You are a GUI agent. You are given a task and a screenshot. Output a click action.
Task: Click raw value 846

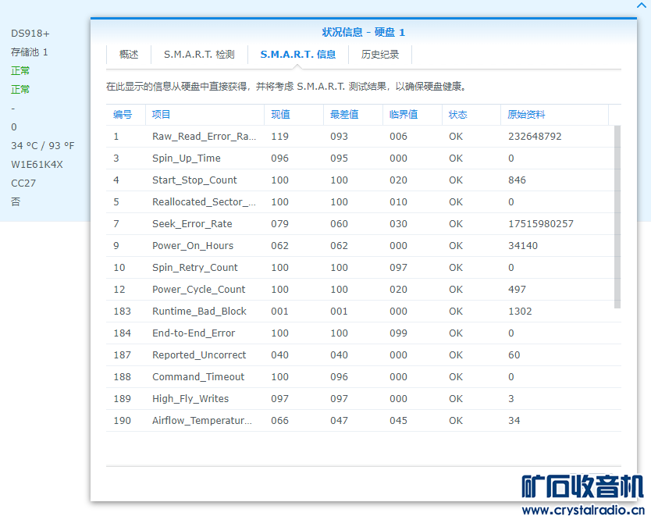pos(517,180)
